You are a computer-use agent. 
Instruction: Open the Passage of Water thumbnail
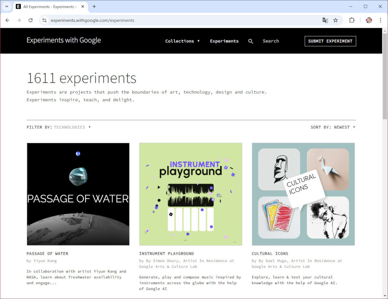click(78, 194)
